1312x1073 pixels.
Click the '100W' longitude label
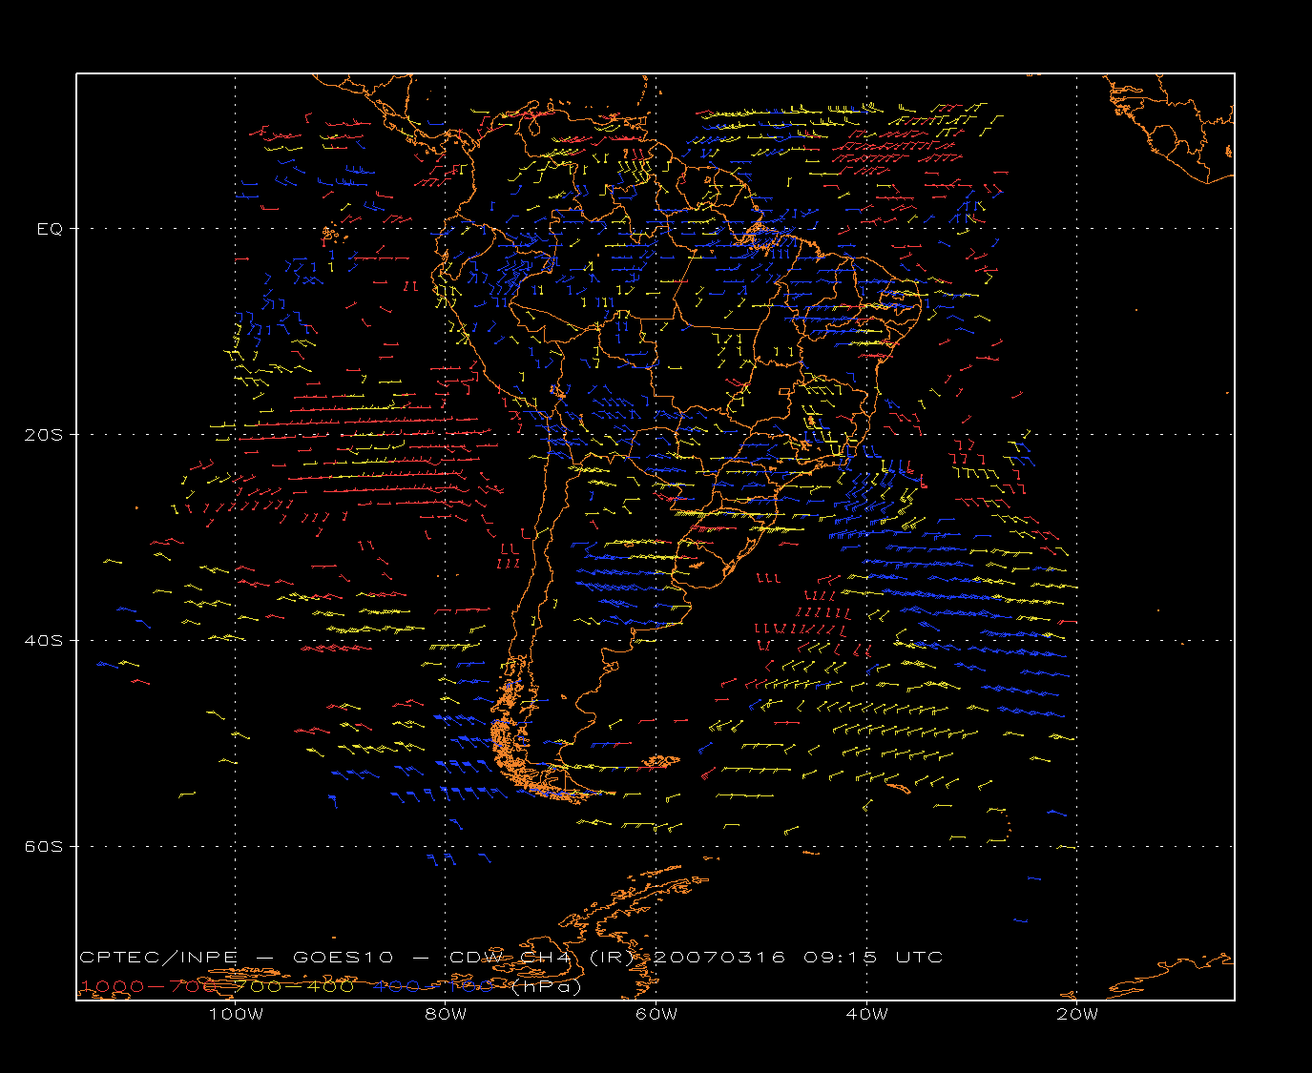236,1014
